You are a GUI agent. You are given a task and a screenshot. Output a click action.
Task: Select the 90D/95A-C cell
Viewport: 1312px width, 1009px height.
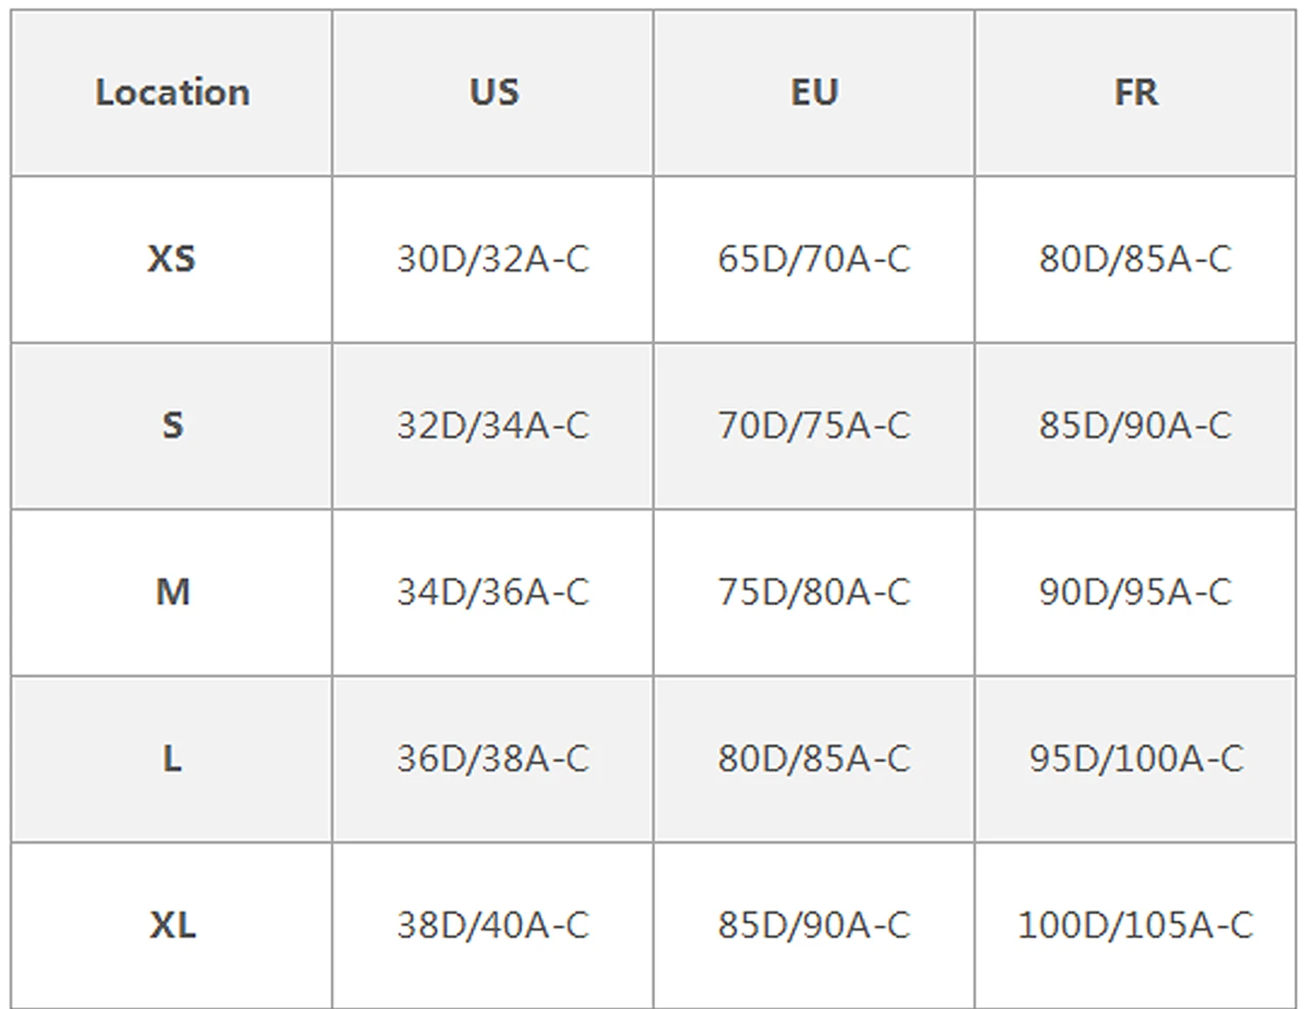click(x=1135, y=592)
